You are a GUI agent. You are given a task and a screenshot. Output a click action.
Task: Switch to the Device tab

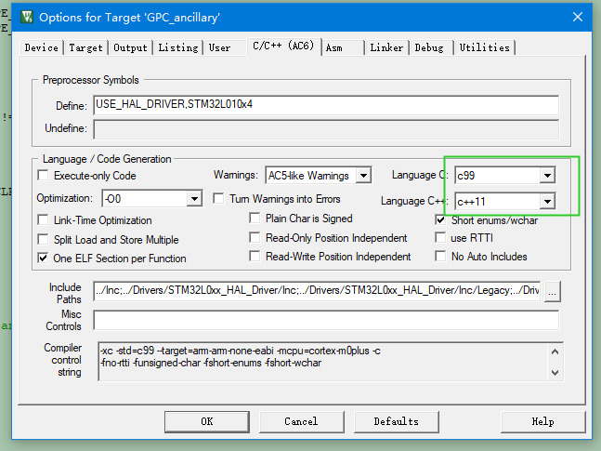coord(42,47)
